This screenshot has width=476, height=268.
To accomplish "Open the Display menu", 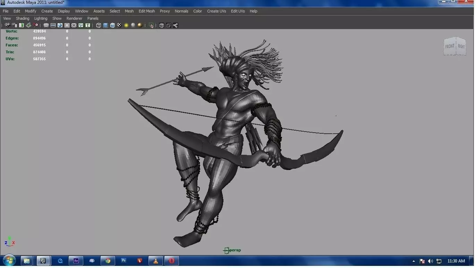I will 64,11.
